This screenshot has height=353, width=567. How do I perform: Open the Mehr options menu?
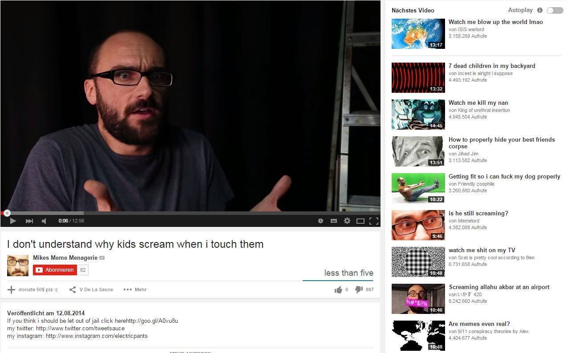pos(135,290)
